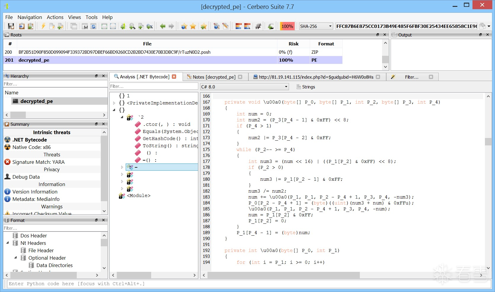495x292 pixels.
Task: Collapse the Nt Headers tree node
Action: point(8,243)
